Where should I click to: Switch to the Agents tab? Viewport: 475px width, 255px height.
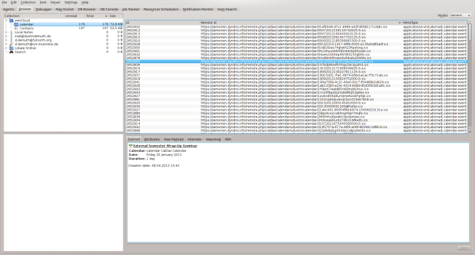(x=9, y=9)
